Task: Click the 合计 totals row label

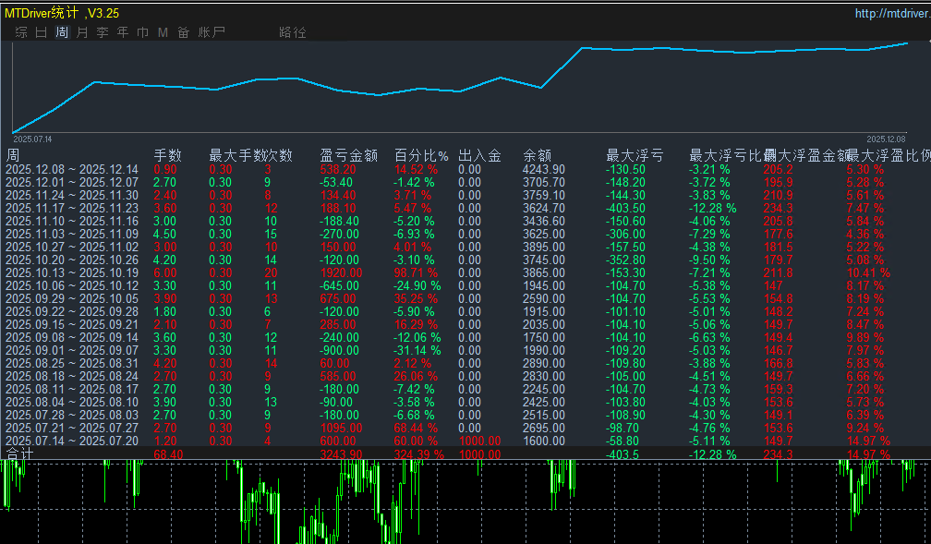Action: [x=19, y=454]
